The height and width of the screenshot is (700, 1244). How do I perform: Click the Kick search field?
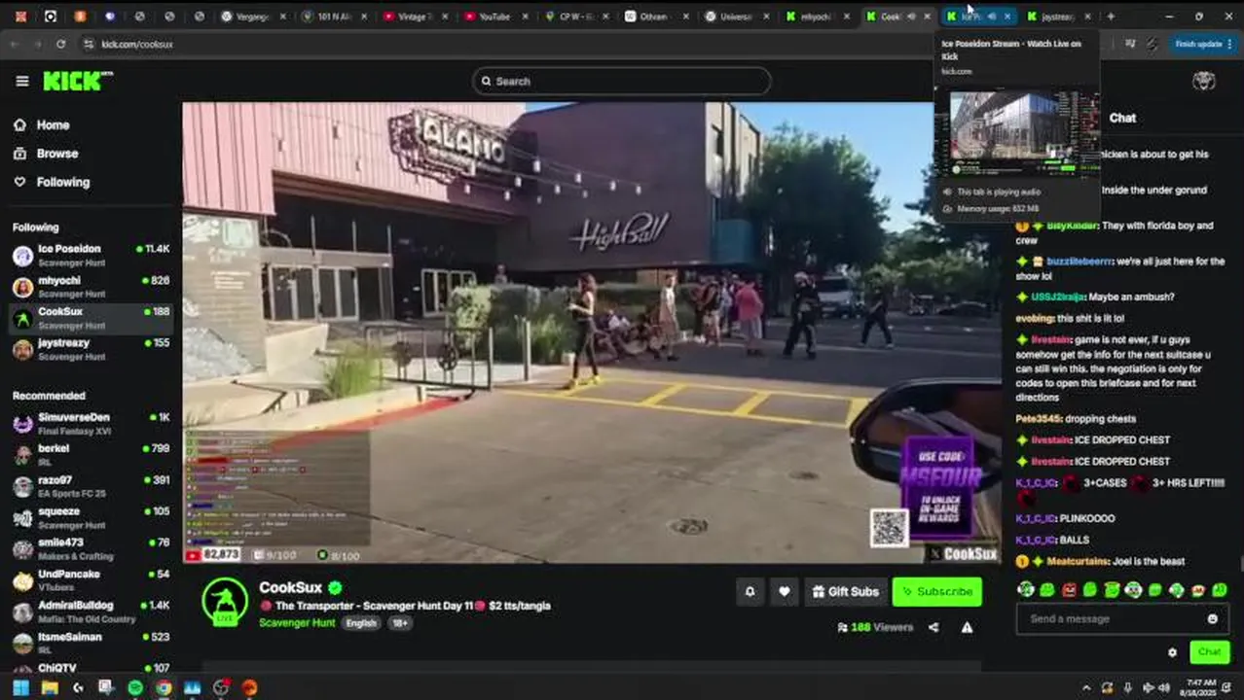coord(622,81)
